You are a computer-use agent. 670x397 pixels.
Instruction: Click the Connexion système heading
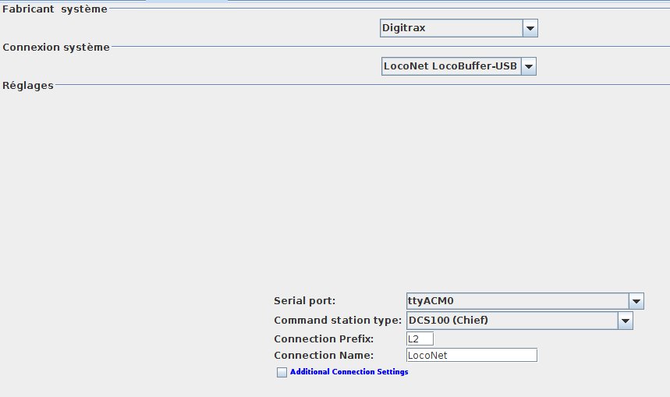pos(56,47)
